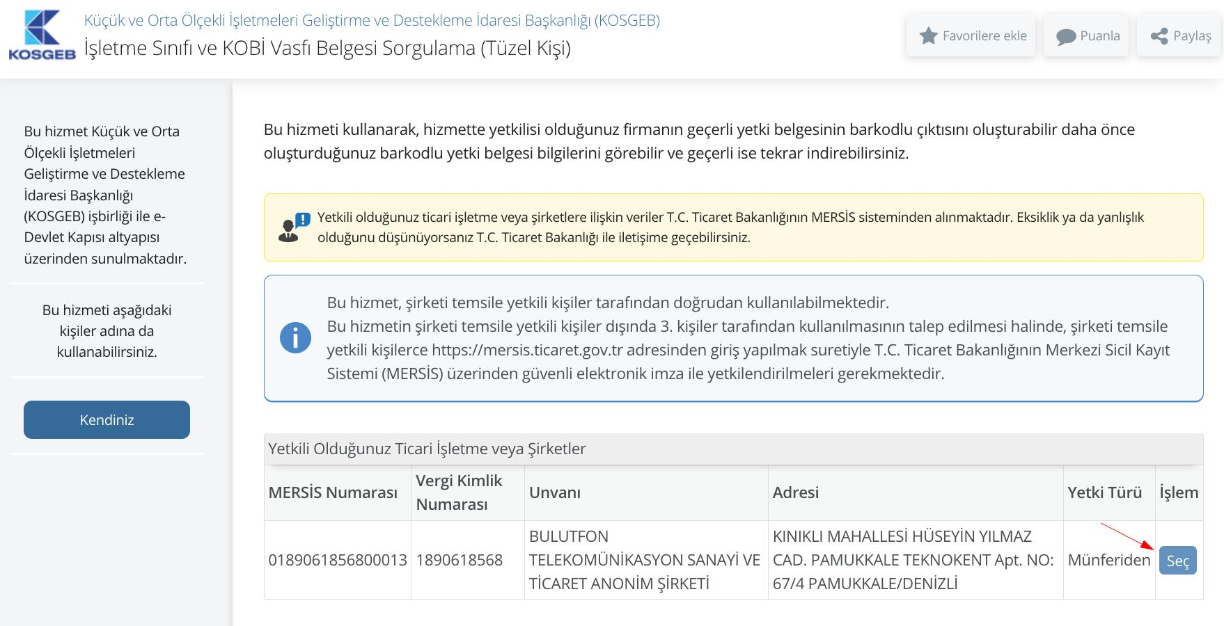The height and width of the screenshot is (626, 1224).
Task: Select MERSİS number 0189061856800013 cell
Action: pos(338,560)
